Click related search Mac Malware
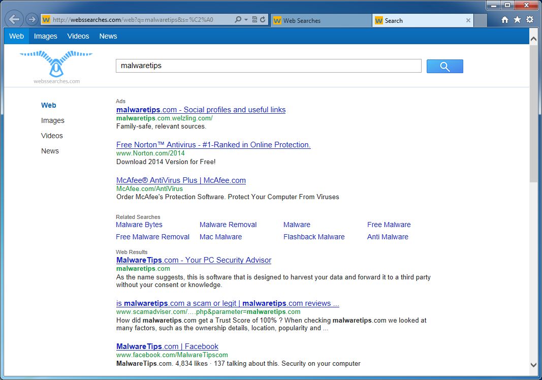The width and height of the screenshot is (542, 380). (220, 237)
